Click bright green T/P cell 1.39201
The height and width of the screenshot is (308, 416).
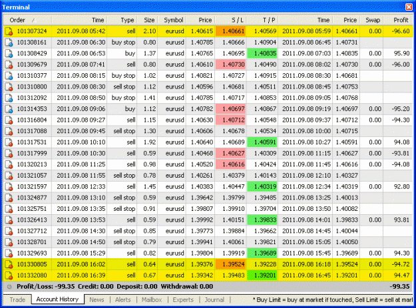pos(262,275)
